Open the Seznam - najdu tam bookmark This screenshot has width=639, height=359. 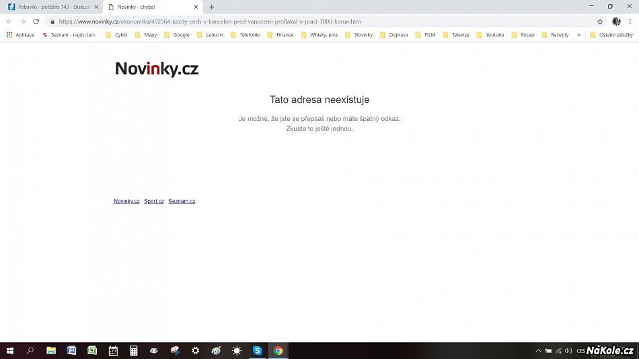[x=69, y=35]
